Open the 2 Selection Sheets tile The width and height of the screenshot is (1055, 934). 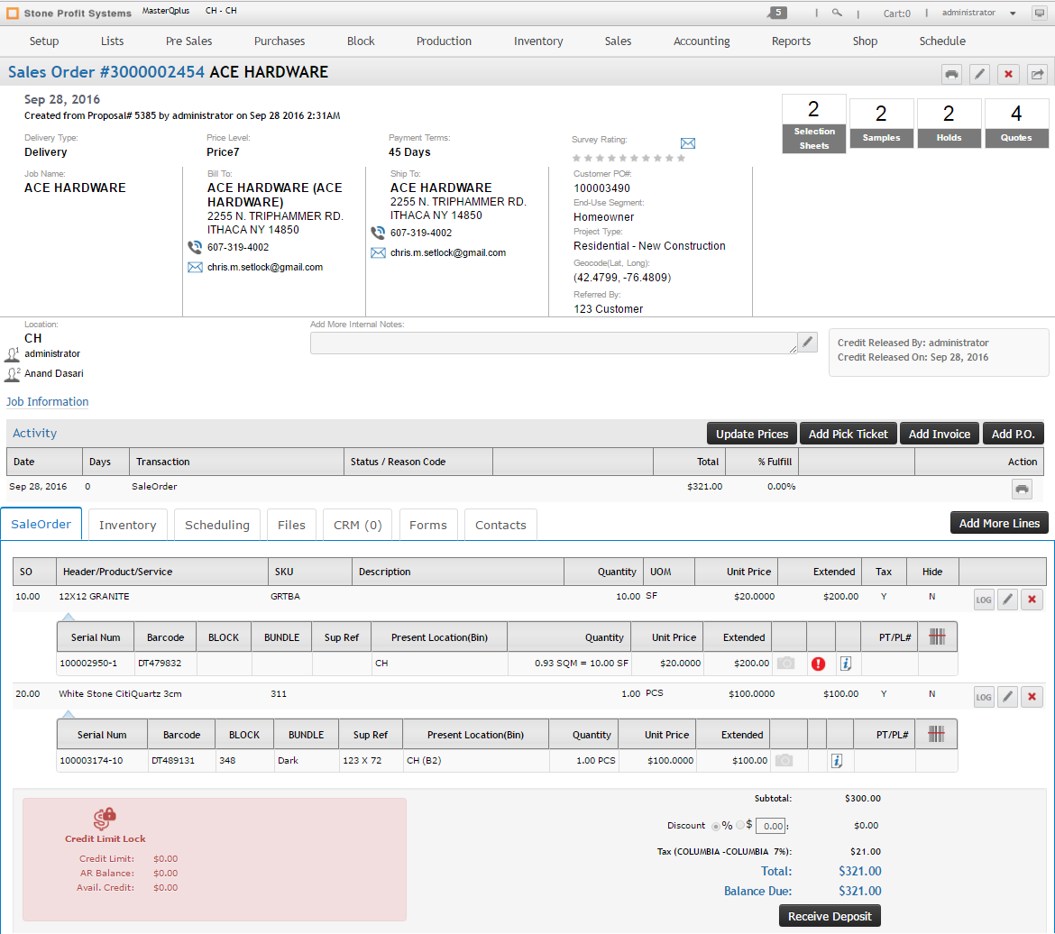[814, 124]
